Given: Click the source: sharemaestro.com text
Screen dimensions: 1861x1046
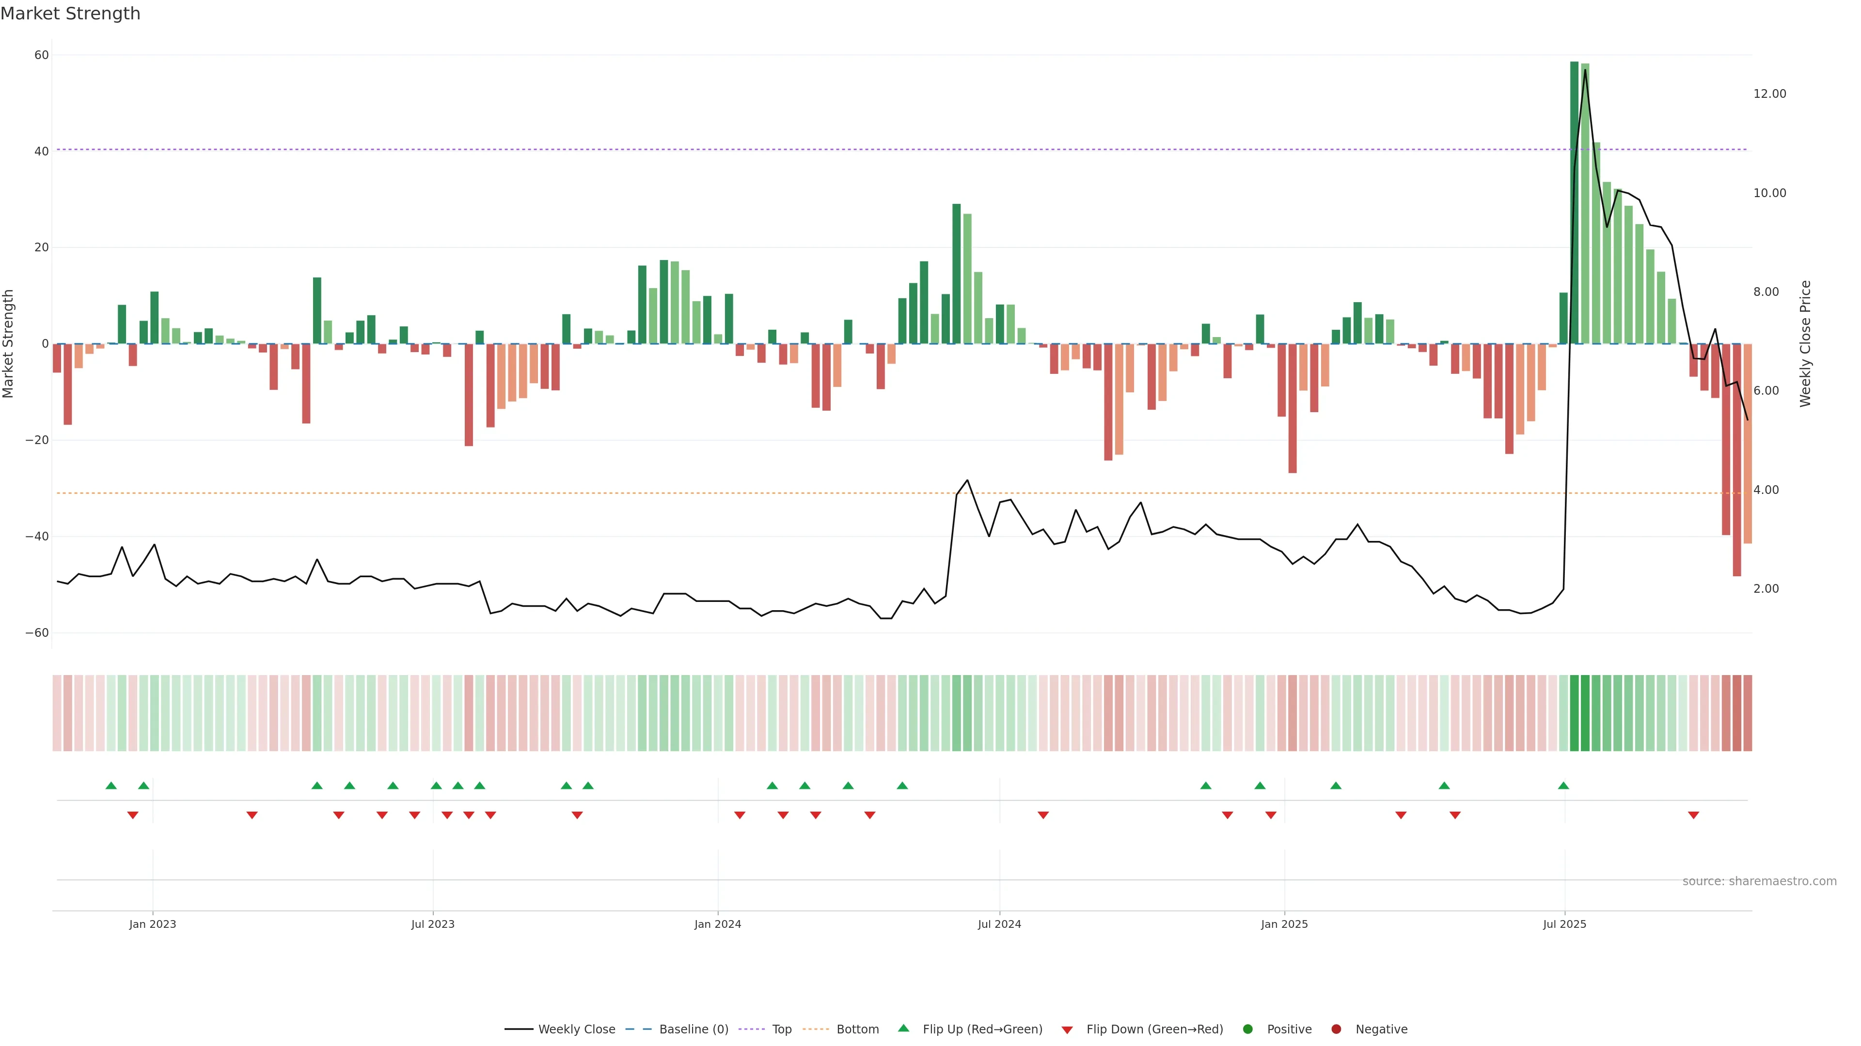Looking at the screenshot, I should pos(1759,881).
